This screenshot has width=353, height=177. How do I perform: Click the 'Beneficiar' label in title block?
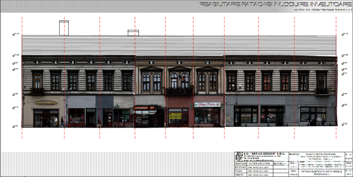tap(294, 154)
